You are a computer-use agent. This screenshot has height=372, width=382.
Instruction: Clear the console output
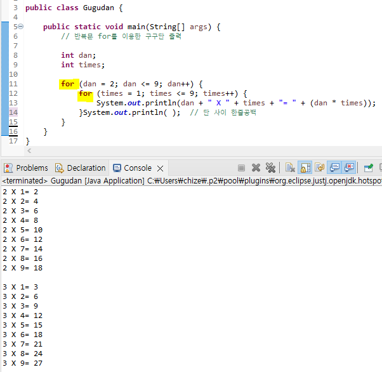pyautogui.click(x=290, y=168)
